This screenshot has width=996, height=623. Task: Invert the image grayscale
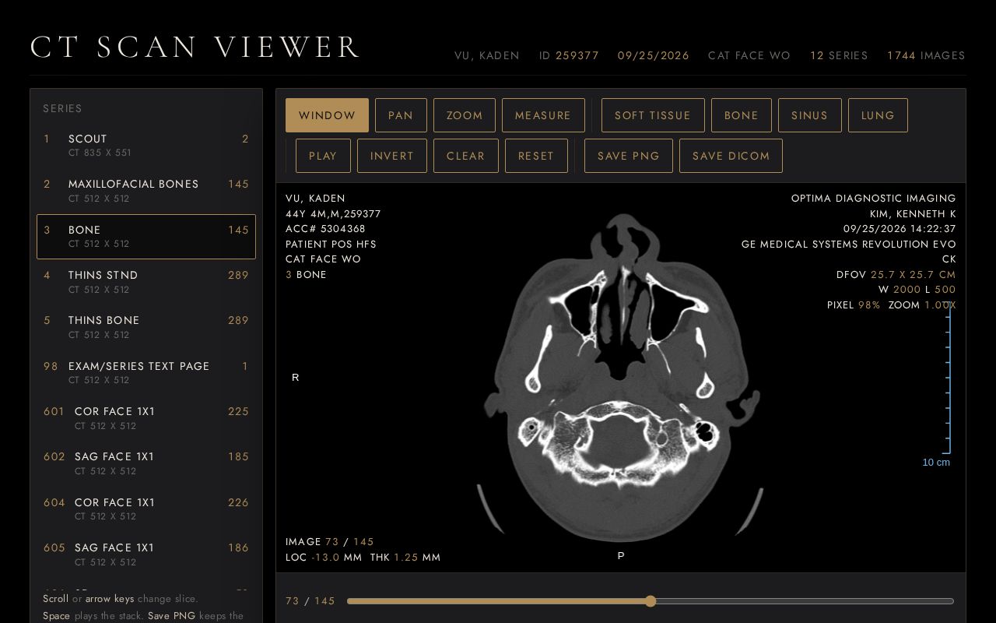[392, 156]
